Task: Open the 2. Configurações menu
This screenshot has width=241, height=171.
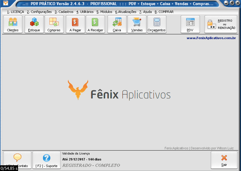Action: coord(39,12)
